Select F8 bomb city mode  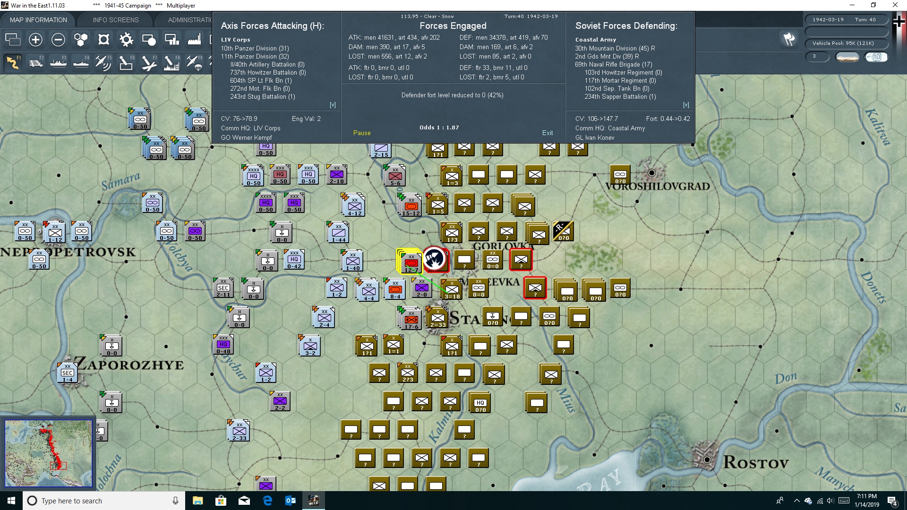[171, 62]
